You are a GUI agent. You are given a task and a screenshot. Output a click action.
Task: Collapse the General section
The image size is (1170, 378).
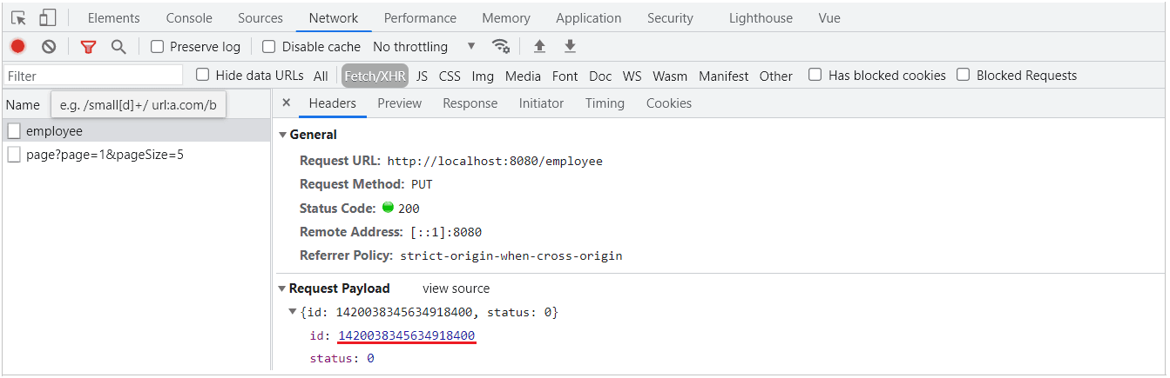pyautogui.click(x=282, y=135)
